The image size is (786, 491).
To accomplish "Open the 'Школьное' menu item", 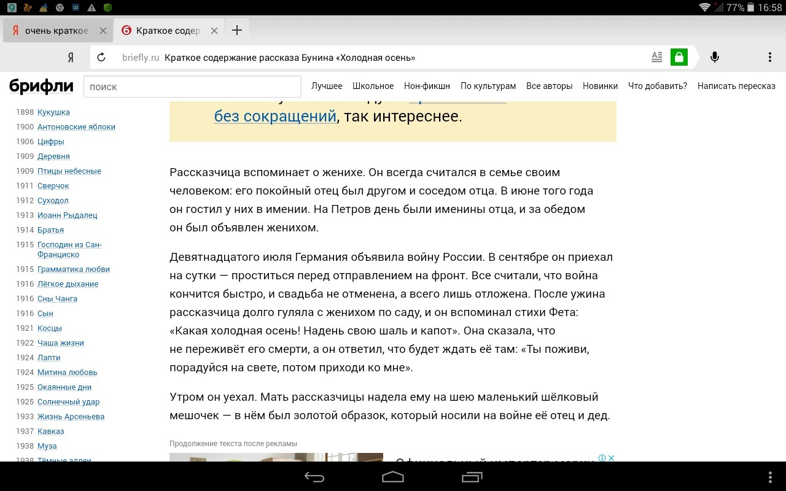I will tap(373, 86).
